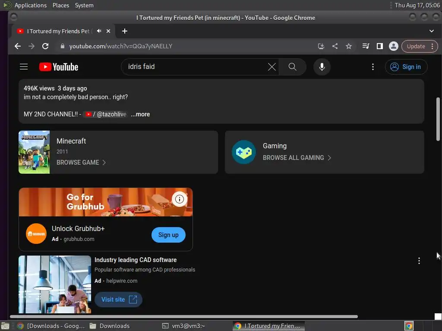Image resolution: width=442 pixels, height=331 pixels.
Task: Open the grubhub.com ad link
Action: pos(79,239)
